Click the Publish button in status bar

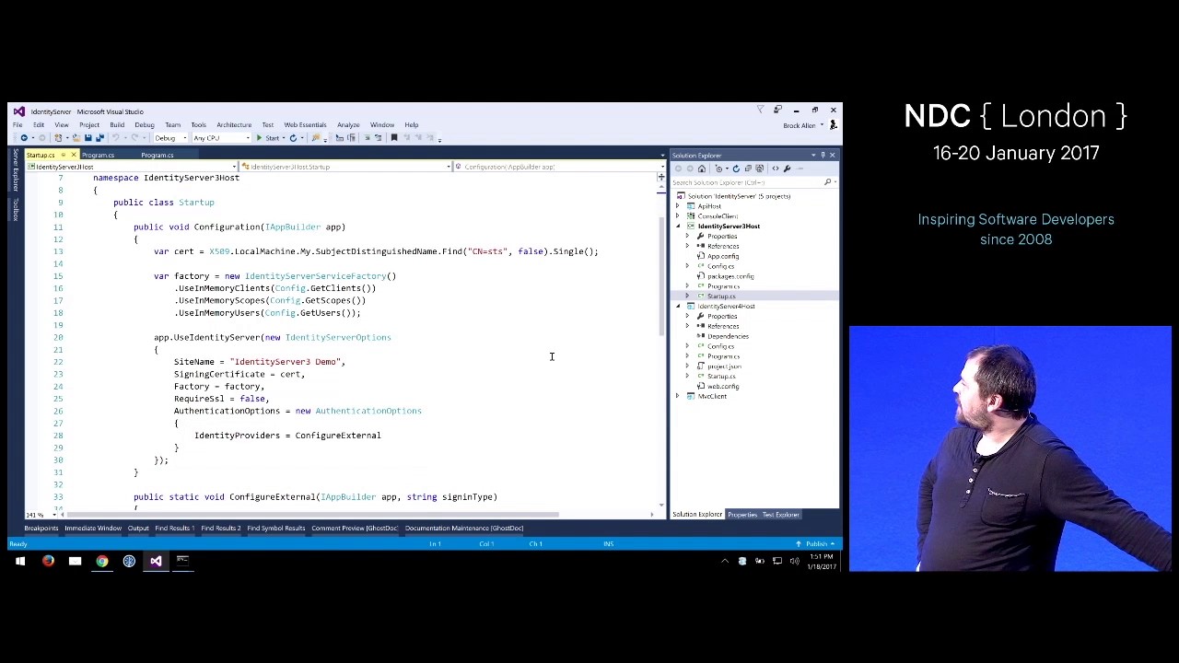(x=816, y=544)
